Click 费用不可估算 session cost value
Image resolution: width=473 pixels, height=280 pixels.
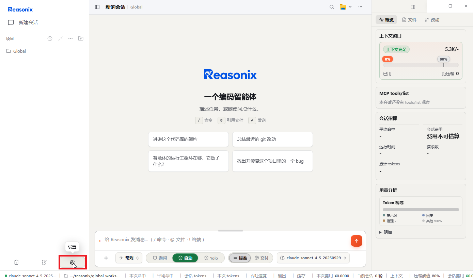[x=443, y=136]
